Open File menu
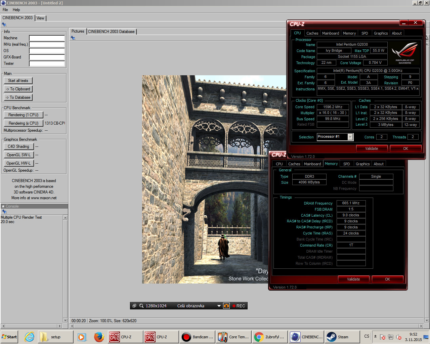 point(5,10)
